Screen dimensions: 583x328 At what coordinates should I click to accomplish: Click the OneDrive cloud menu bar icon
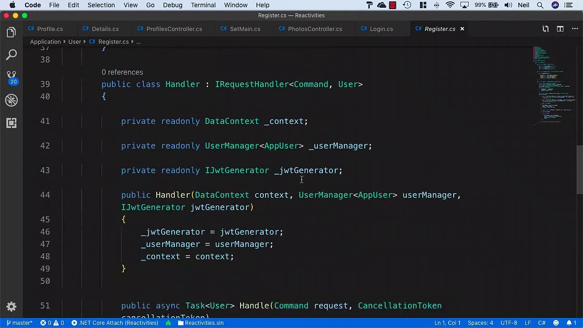(x=382, y=5)
